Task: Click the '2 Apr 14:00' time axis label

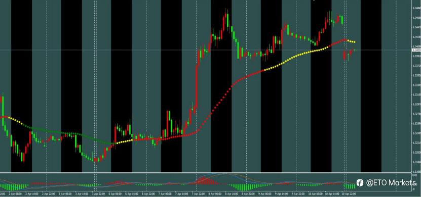Action: click(x=32, y=194)
